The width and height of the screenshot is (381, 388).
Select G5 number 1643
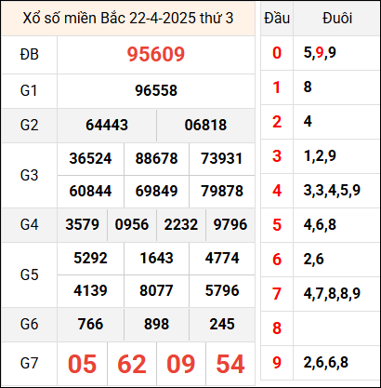click(156, 258)
